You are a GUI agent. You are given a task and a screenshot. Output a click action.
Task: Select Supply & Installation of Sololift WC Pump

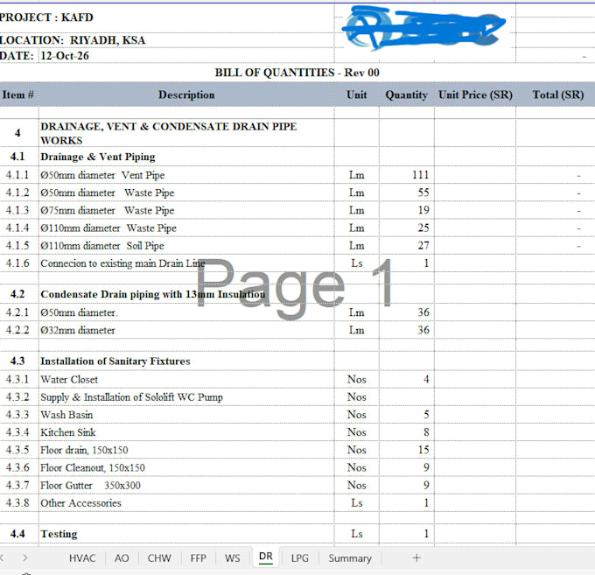click(x=186, y=397)
